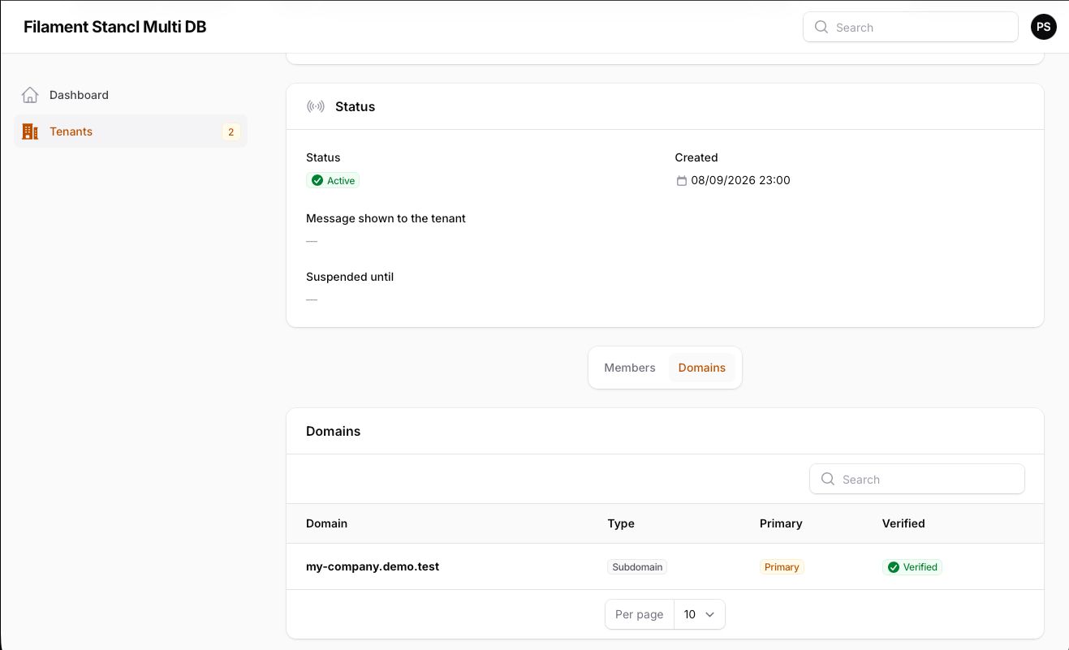Click the green Active check icon
Image resolution: width=1069 pixels, height=650 pixels.
pyautogui.click(x=317, y=181)
